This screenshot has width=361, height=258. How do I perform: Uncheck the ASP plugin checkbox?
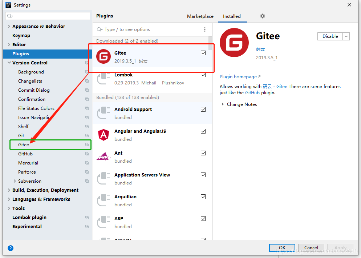(x=203, y=219)
